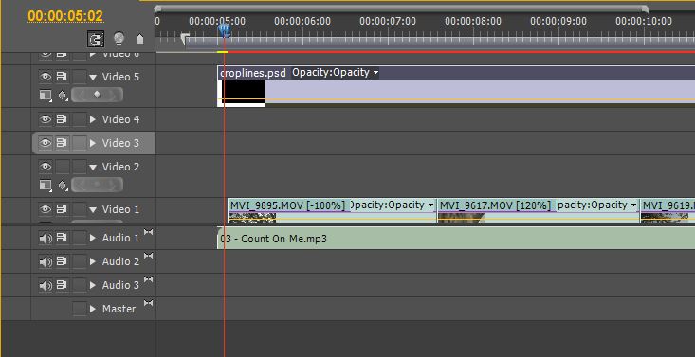Image resolution: width=695 pixels, height=357 pixels.
Task: Hide Video 5 track with eye toggle
Action: pyautogui.click(x=46, y=77)
